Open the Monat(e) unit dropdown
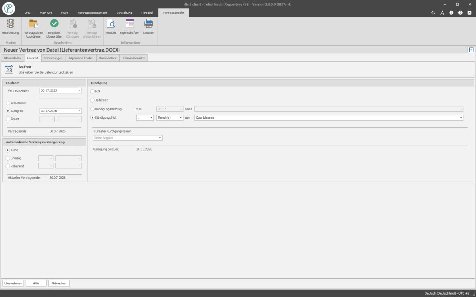 [170, 117]
